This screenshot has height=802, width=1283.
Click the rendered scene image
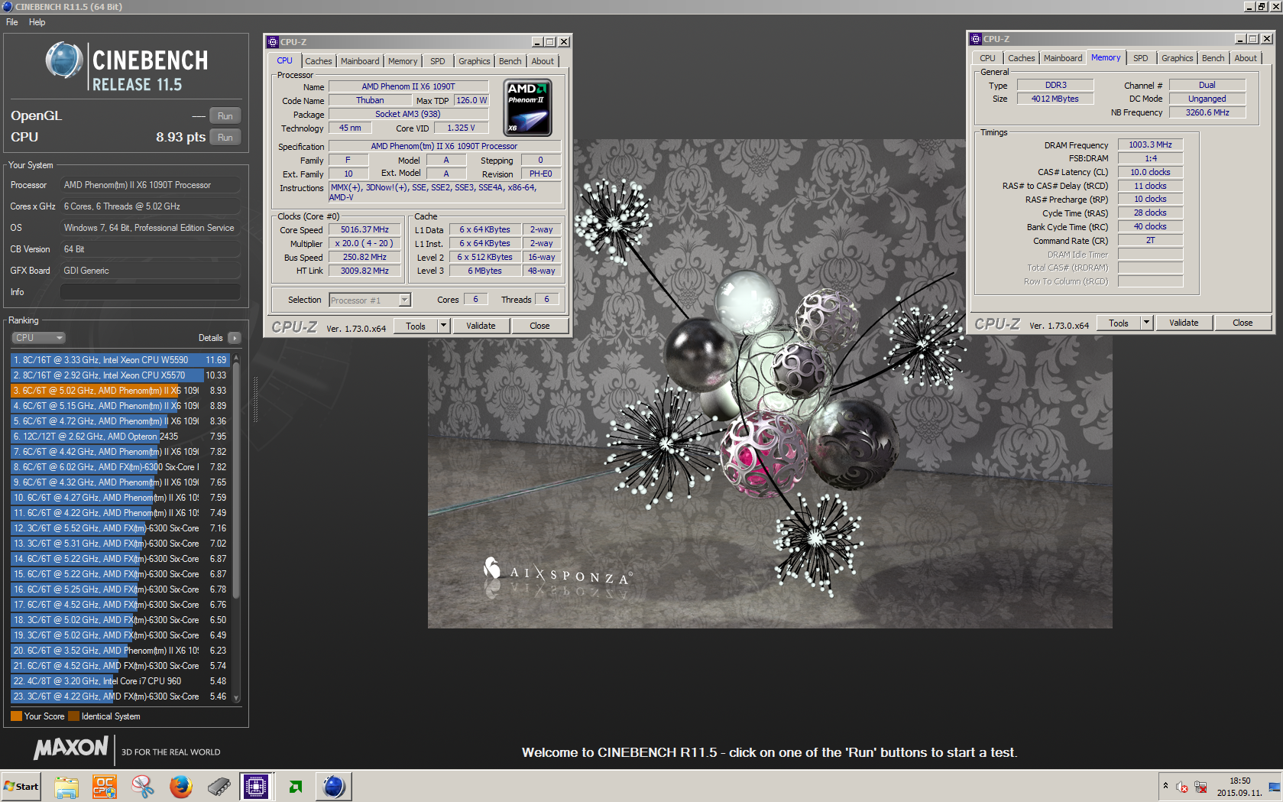[x=769, y=384]
